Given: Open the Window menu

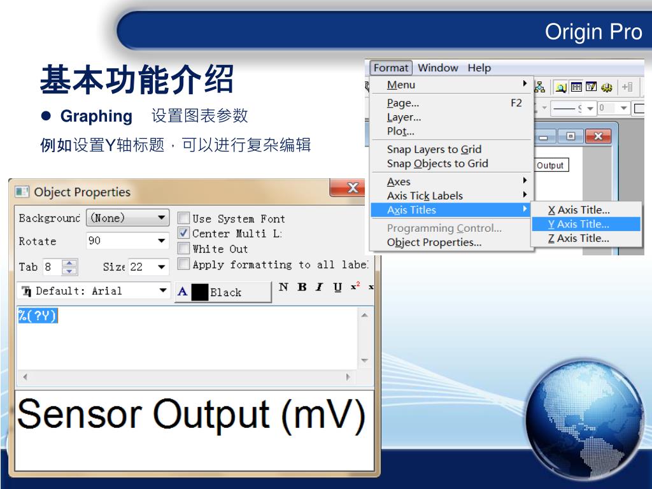Looking at the screenshot, I should [x=438, y=67].
